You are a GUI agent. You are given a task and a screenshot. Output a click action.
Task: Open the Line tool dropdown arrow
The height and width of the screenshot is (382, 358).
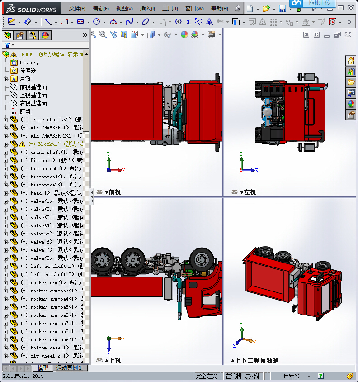coord(56,23)
